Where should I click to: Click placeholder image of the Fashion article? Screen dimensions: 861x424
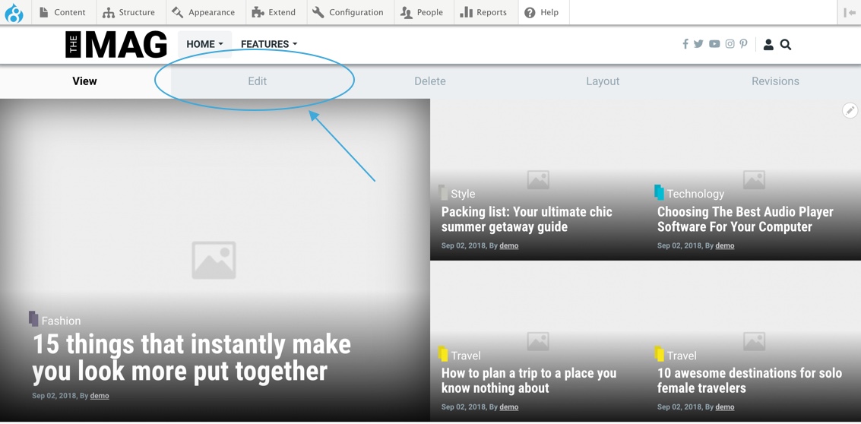pyautogui.click(x=214, y=261)
